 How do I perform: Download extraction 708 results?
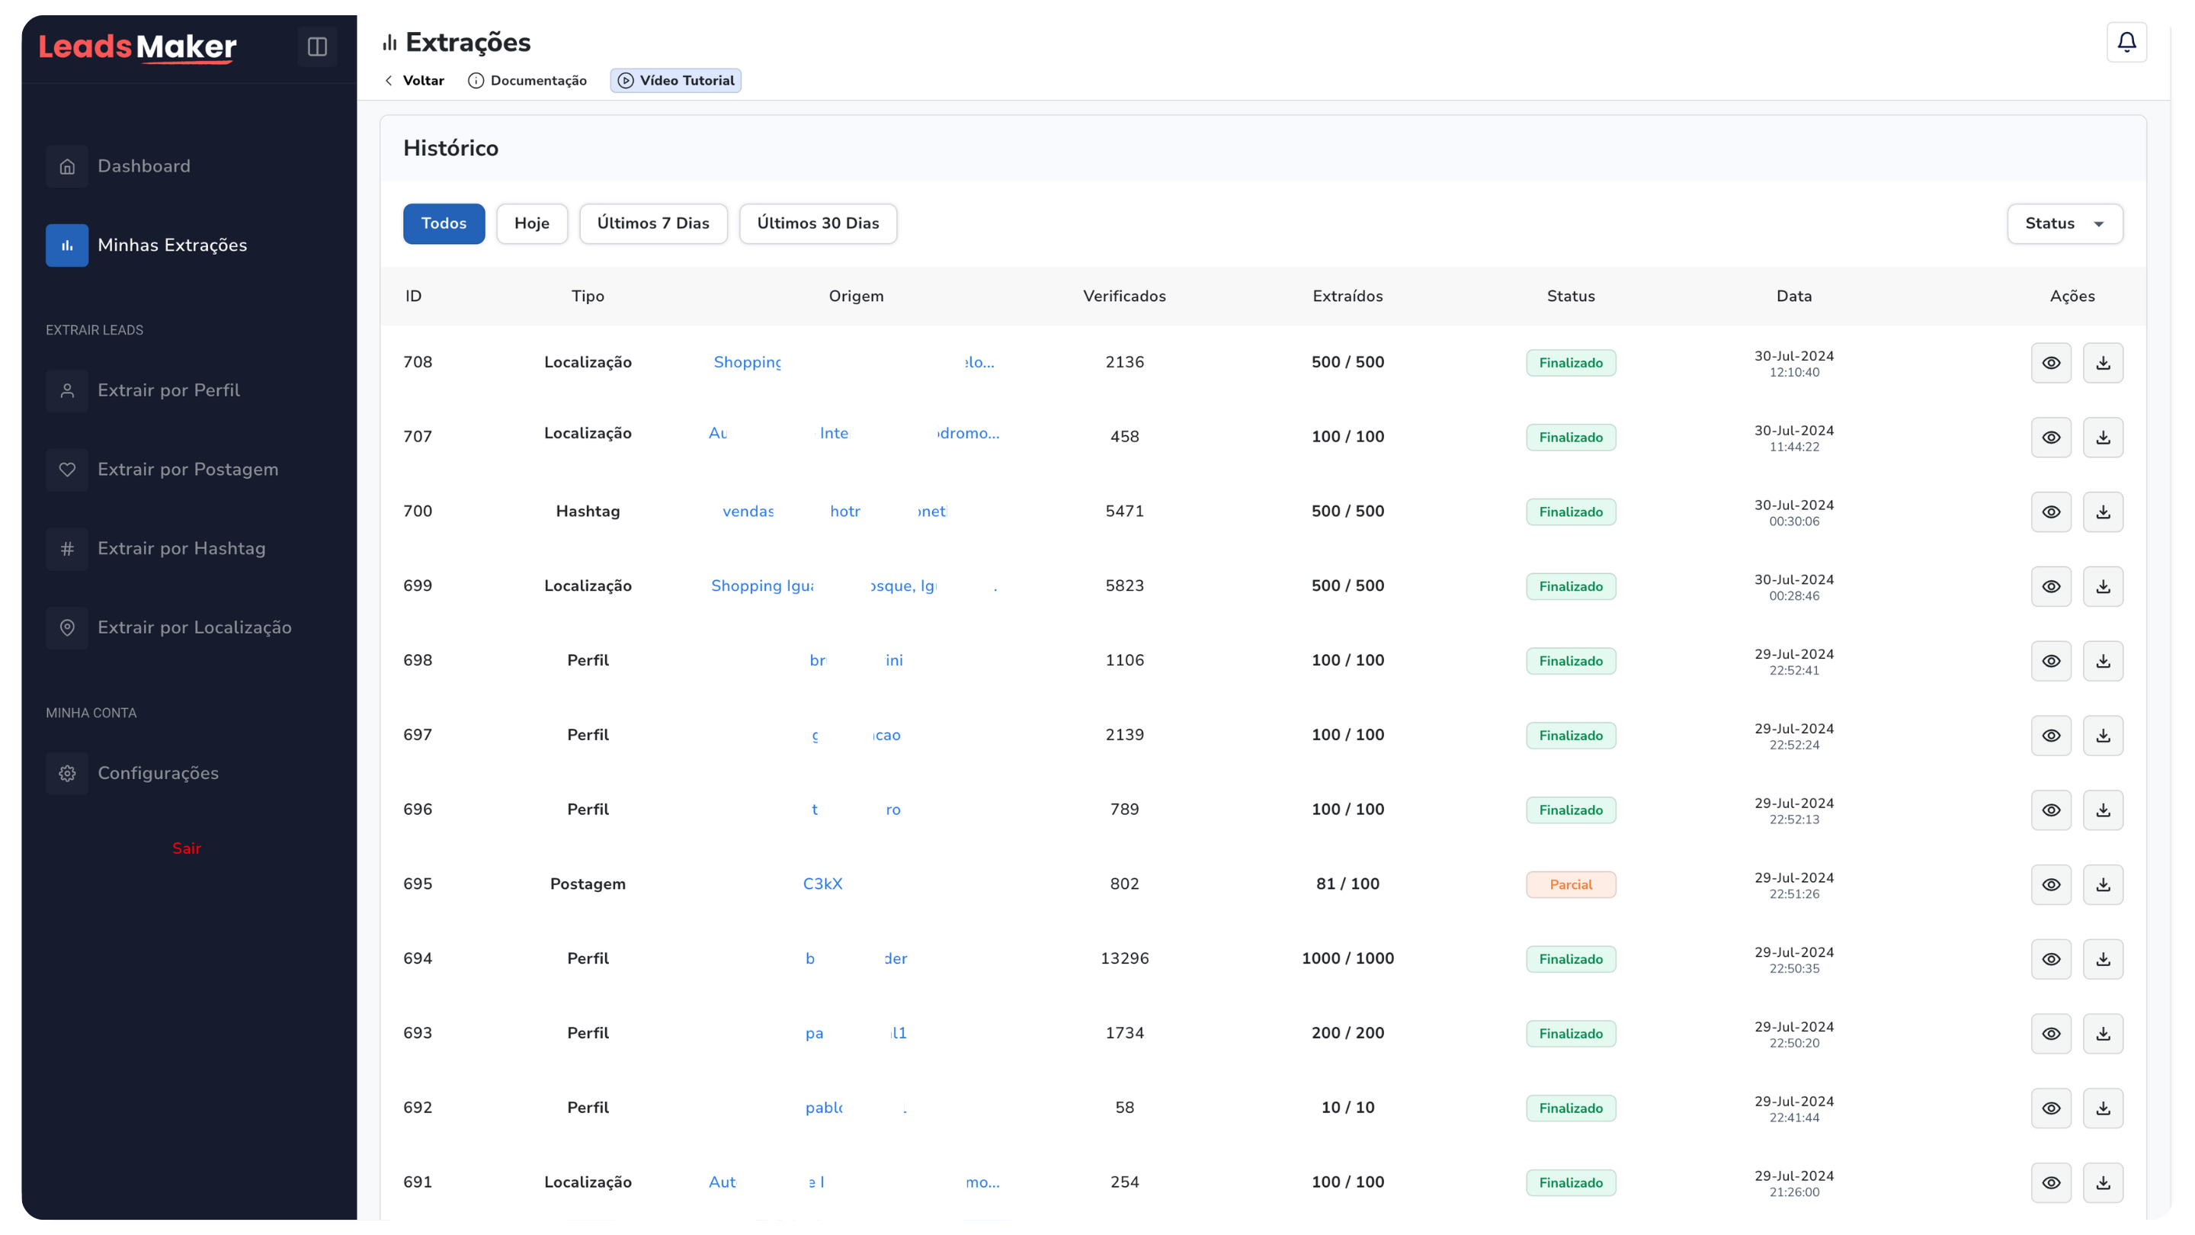[2102, 363]
